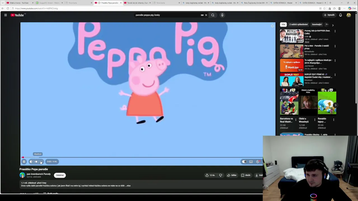The height and width of the screenshot is (201, 358).
Task: Dislike the video with thumbs down
Action: (220, 175)
